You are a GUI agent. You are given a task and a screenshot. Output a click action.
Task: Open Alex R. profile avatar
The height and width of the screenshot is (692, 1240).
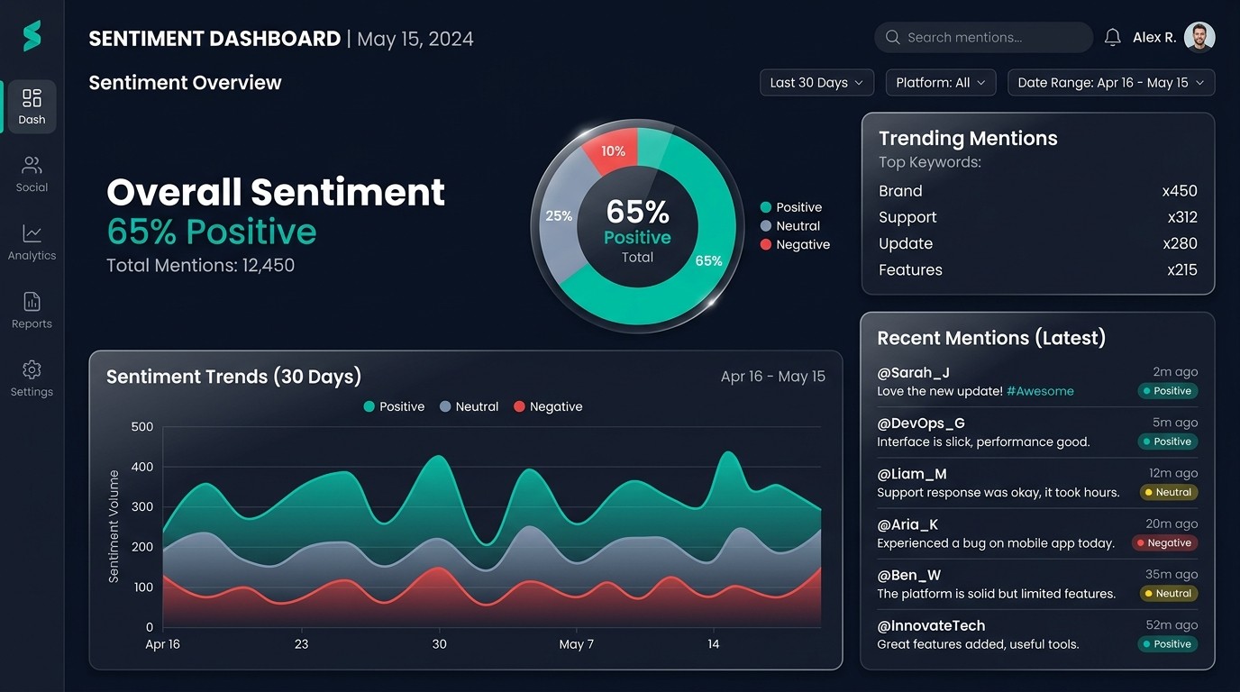point(1199,37)
